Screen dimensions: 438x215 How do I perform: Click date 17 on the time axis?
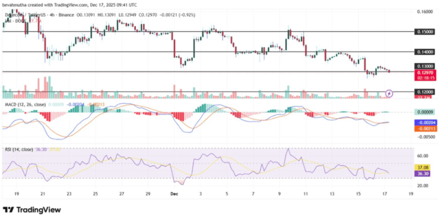click(x=385, y=194)
